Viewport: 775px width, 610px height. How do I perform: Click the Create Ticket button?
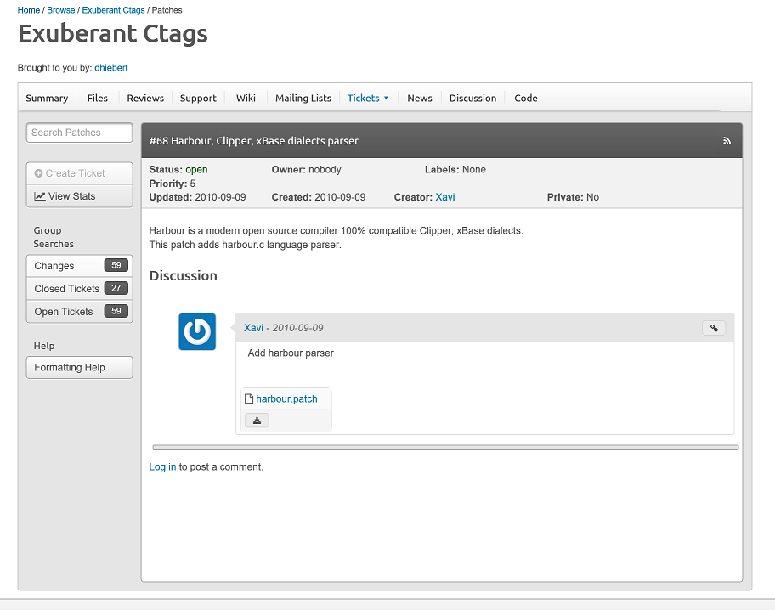79,173
